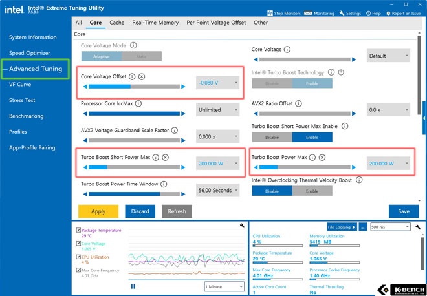
Task: Show info for Intel Turbo Boost Technology
Action: (x=331, y=72)
